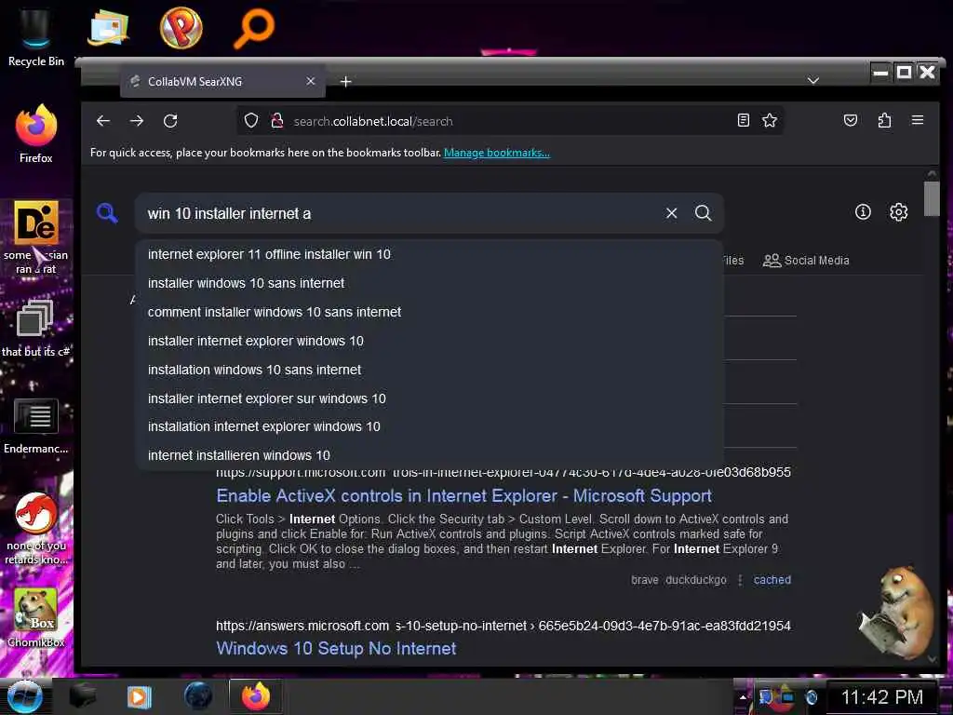The height and width of the screenshot is (715, 953).
Task: Open the dark globe taskbar icon
Action: 198,696
